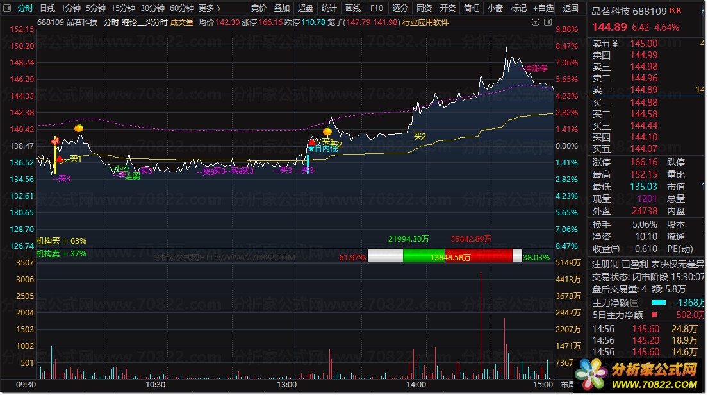708x395 pixels.
Task: Click the 同资 toolbar button
Action: 424,8
